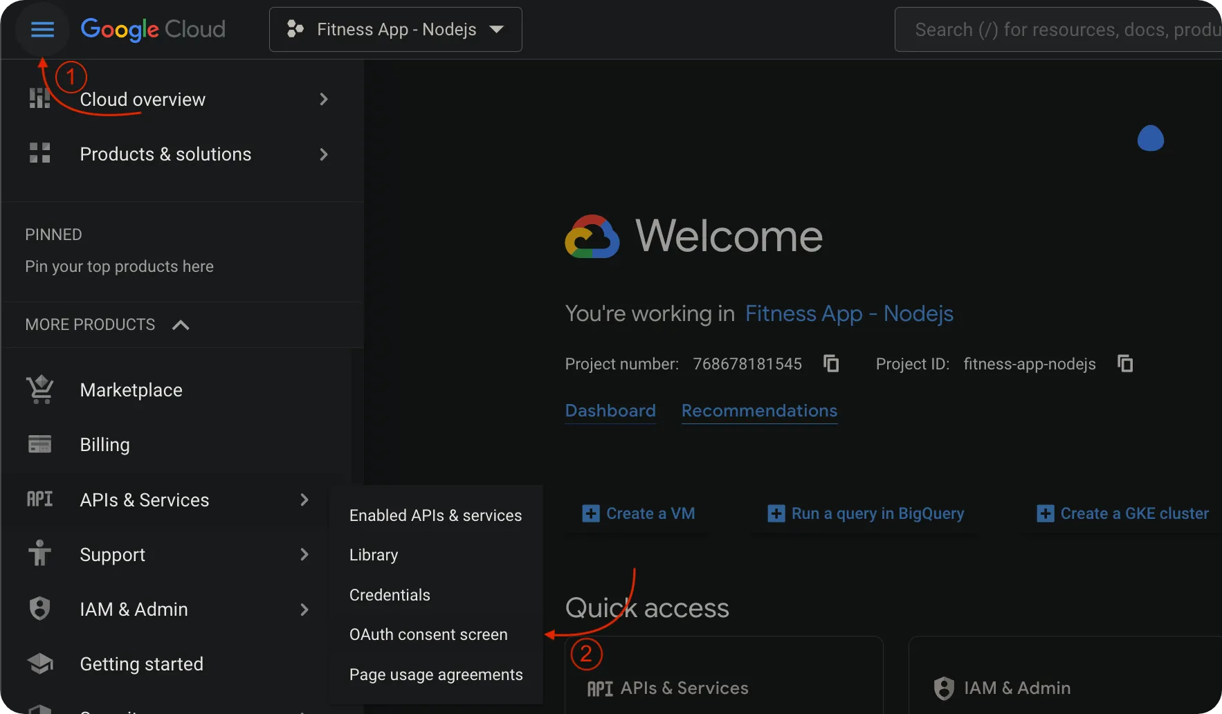The image size is (1222, 714).
Task: Click the plus icon for BigQuery query
Action: point(776,513)
